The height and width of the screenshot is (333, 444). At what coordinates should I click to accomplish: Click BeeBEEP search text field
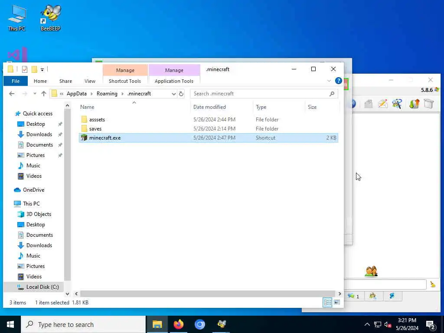coord(385,284)
